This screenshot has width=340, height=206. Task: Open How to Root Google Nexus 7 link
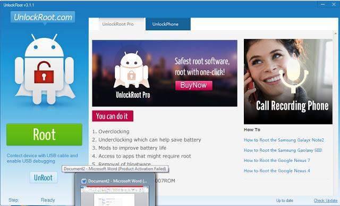277,160
